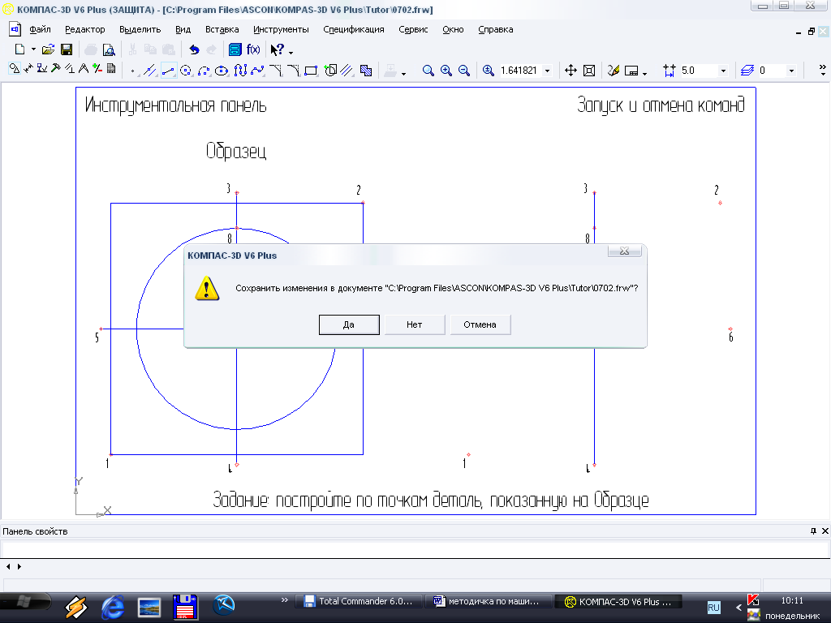Open print preview from the toolbar

(109, 49)
